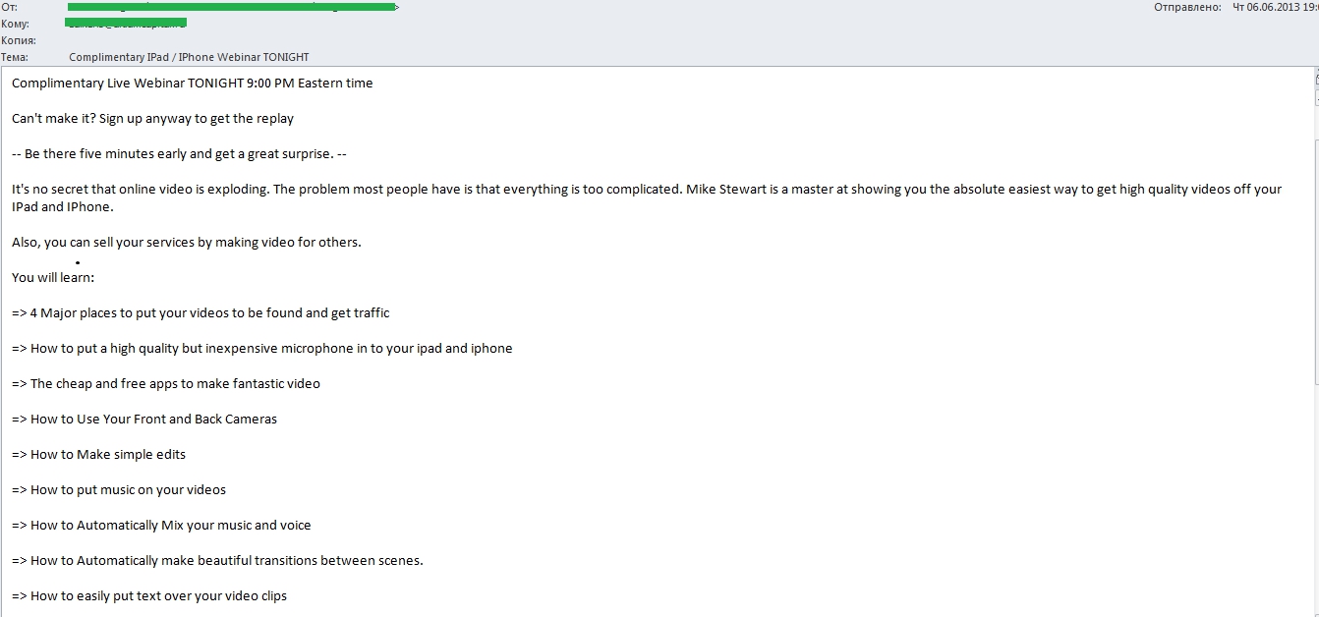Click the 'Complimentary Live Webinar TONIGHT' first line

[x=193, y=84]
